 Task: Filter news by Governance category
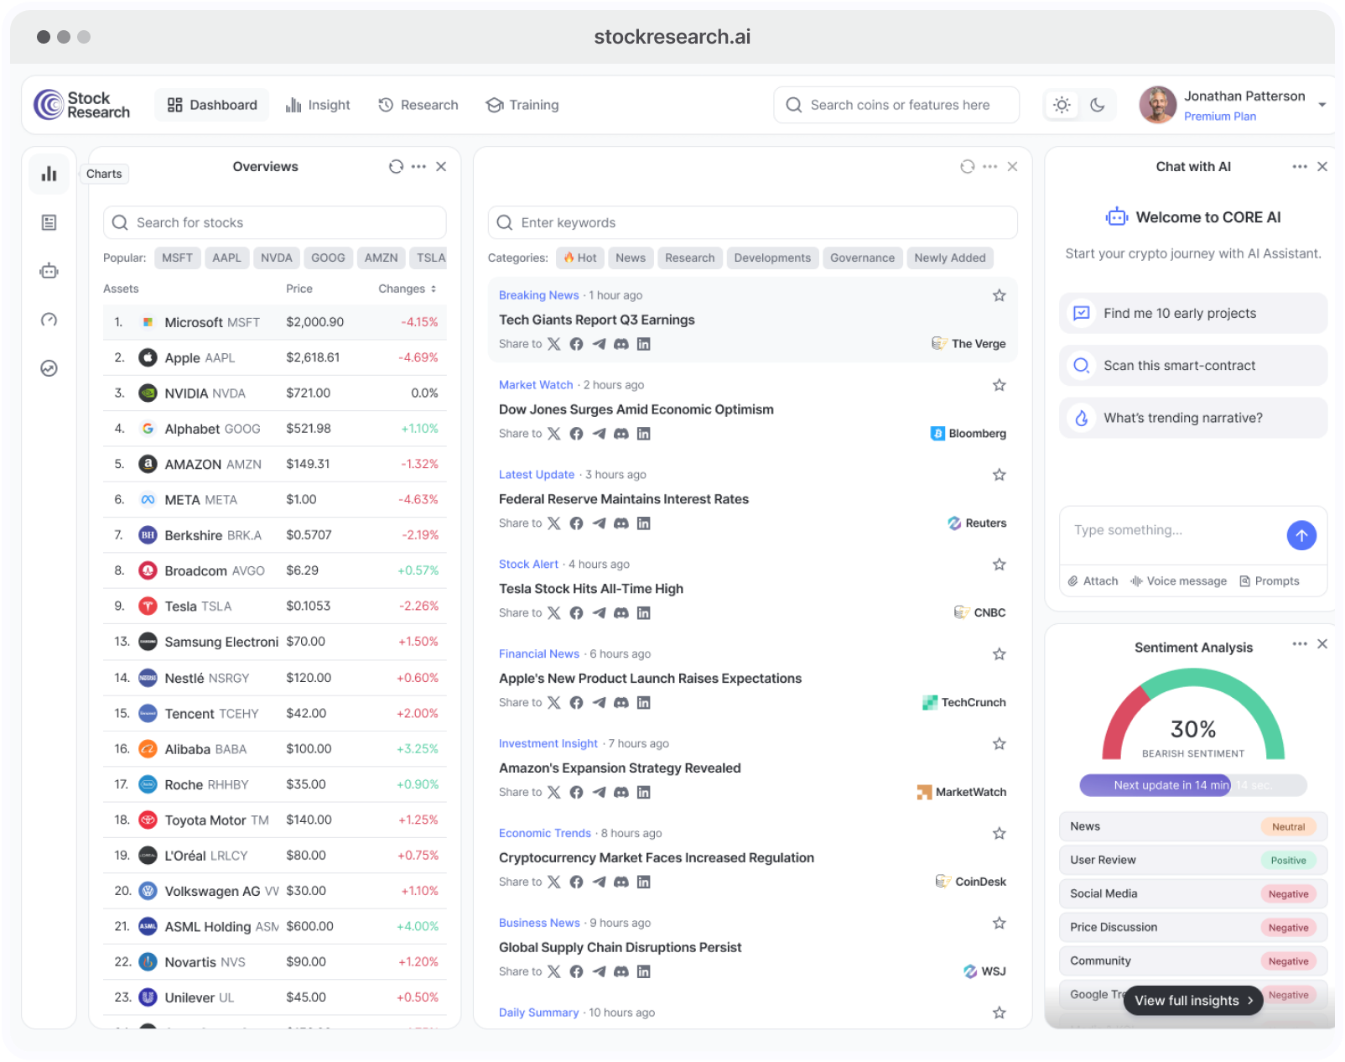pos(862,258)
